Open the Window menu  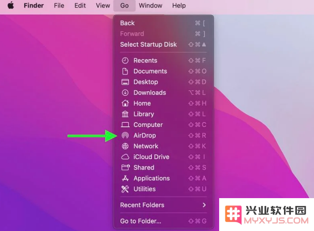[150, 5]
